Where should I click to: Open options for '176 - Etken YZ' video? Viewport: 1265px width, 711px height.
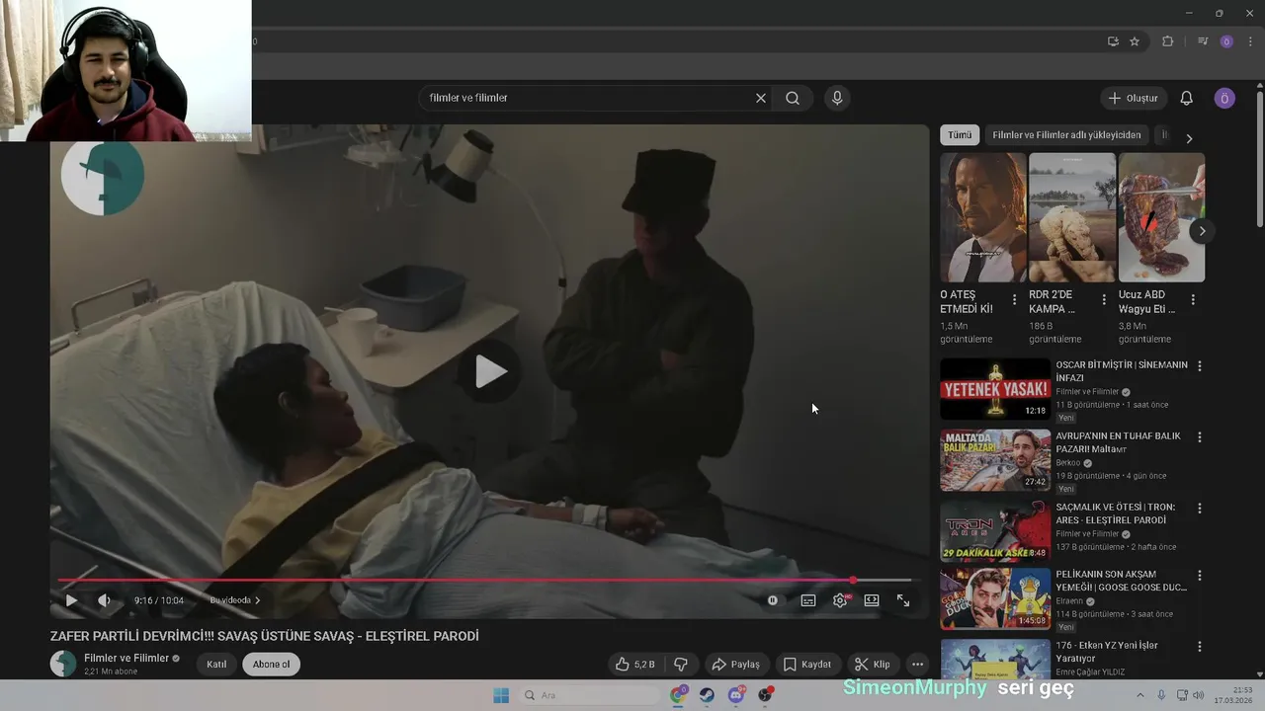[1200, 646]
